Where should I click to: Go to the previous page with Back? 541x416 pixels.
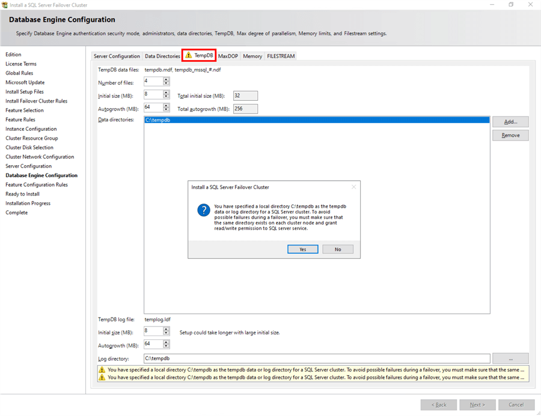pyautogui.click(x=439, y=405)
